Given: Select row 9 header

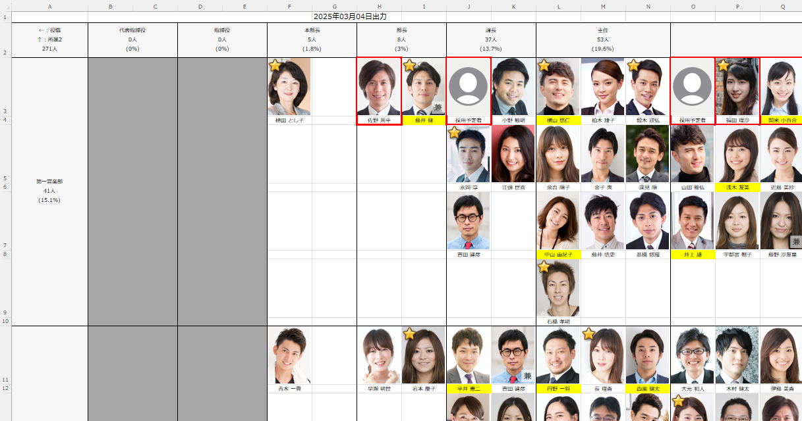Looking at the screenshot, I should click(x=6, y=288).
